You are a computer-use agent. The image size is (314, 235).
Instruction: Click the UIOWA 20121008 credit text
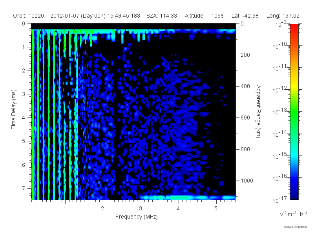[296, 227]
